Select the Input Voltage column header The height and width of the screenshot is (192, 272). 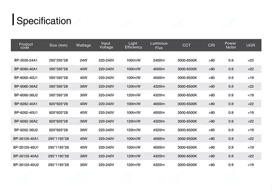(x=106, y=46)
